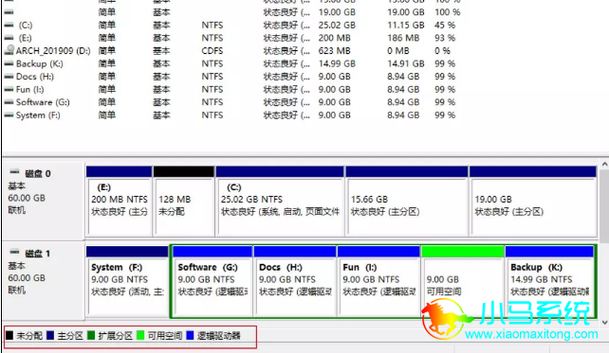Select the (E:) 200 MB NTFS partition block
The image size is (609, 353).
pyautogui.click(x=119, y=201)
